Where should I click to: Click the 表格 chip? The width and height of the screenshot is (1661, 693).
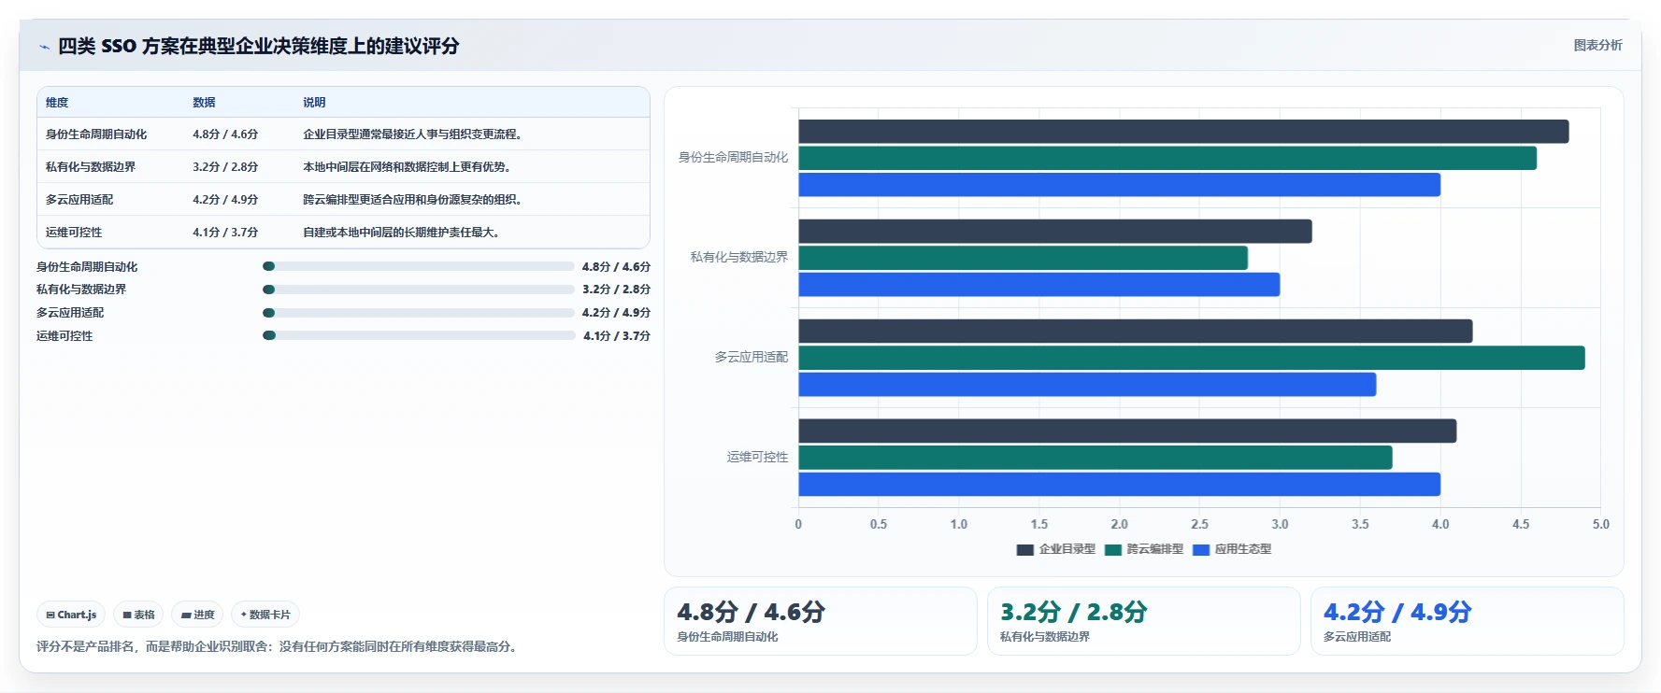point(138,615)
